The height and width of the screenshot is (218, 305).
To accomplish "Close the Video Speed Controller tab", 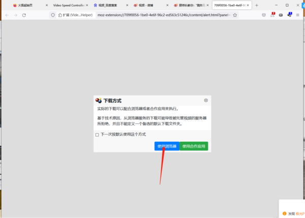I will 87,5.
